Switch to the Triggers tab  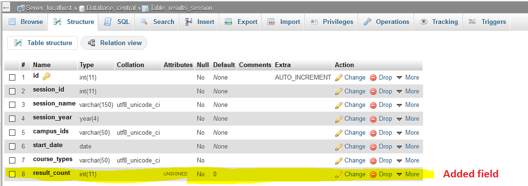[x=487, y=22]
